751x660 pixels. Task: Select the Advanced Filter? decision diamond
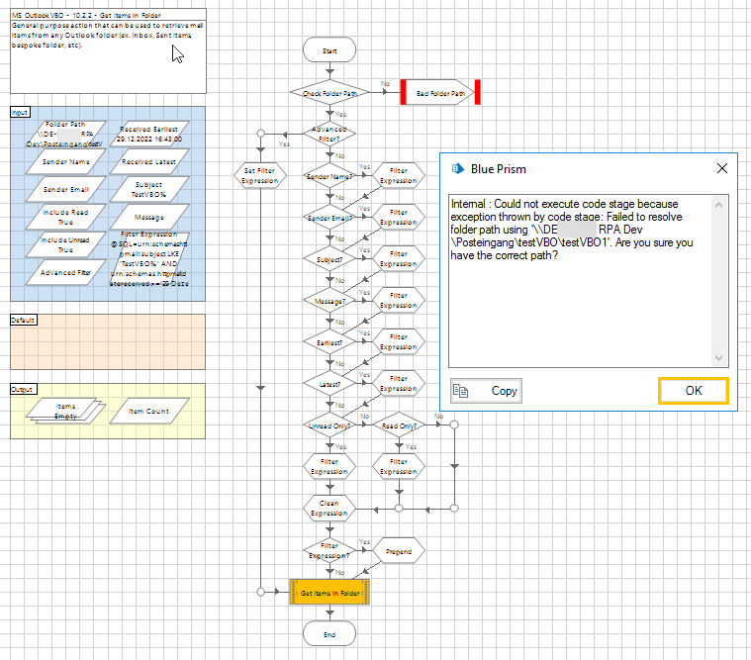(x=329, y=135)
